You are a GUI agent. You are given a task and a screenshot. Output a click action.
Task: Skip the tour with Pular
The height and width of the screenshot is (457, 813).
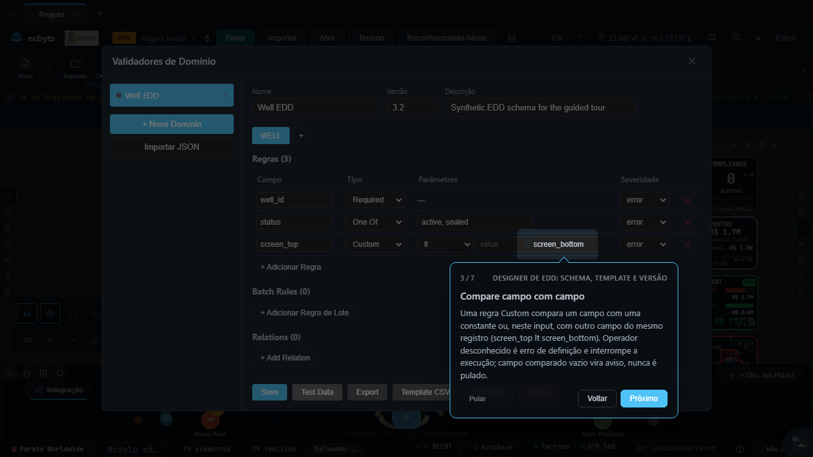point(478,399)
